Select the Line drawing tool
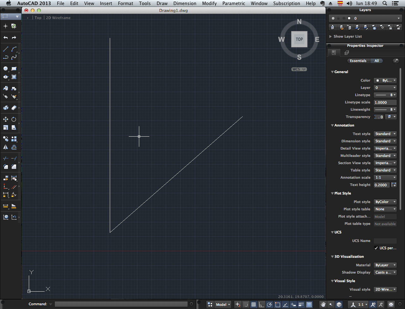This screenshot has height=309, width=405. 5,49
